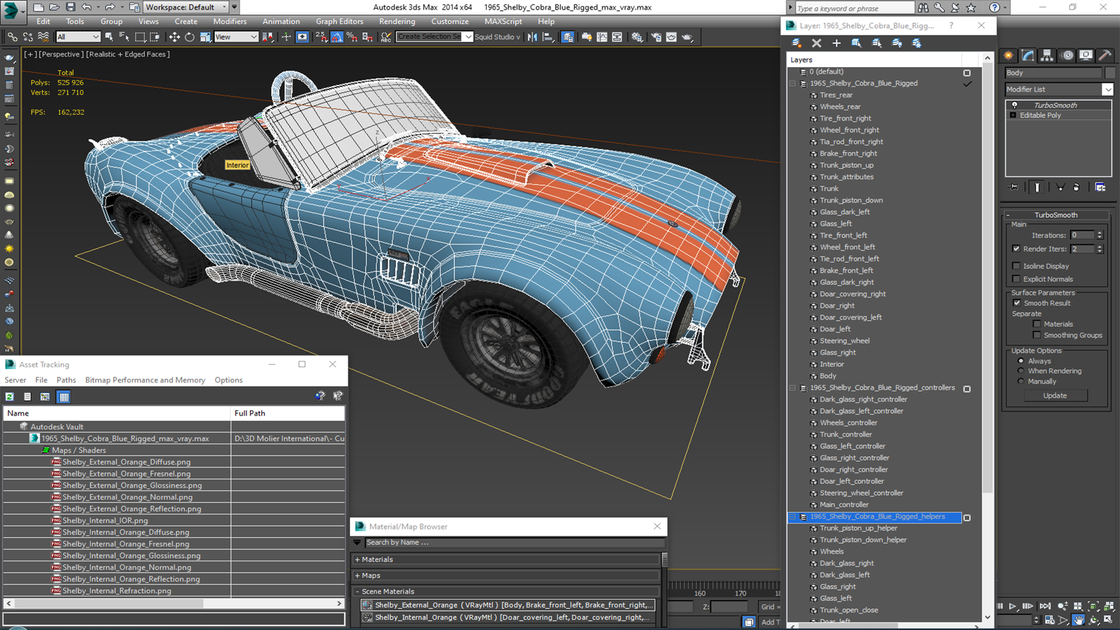Viewport: 1120px width, 630px height.
Task: Open the Modifier List dropdown
Action: click(x=1107, y=89)
